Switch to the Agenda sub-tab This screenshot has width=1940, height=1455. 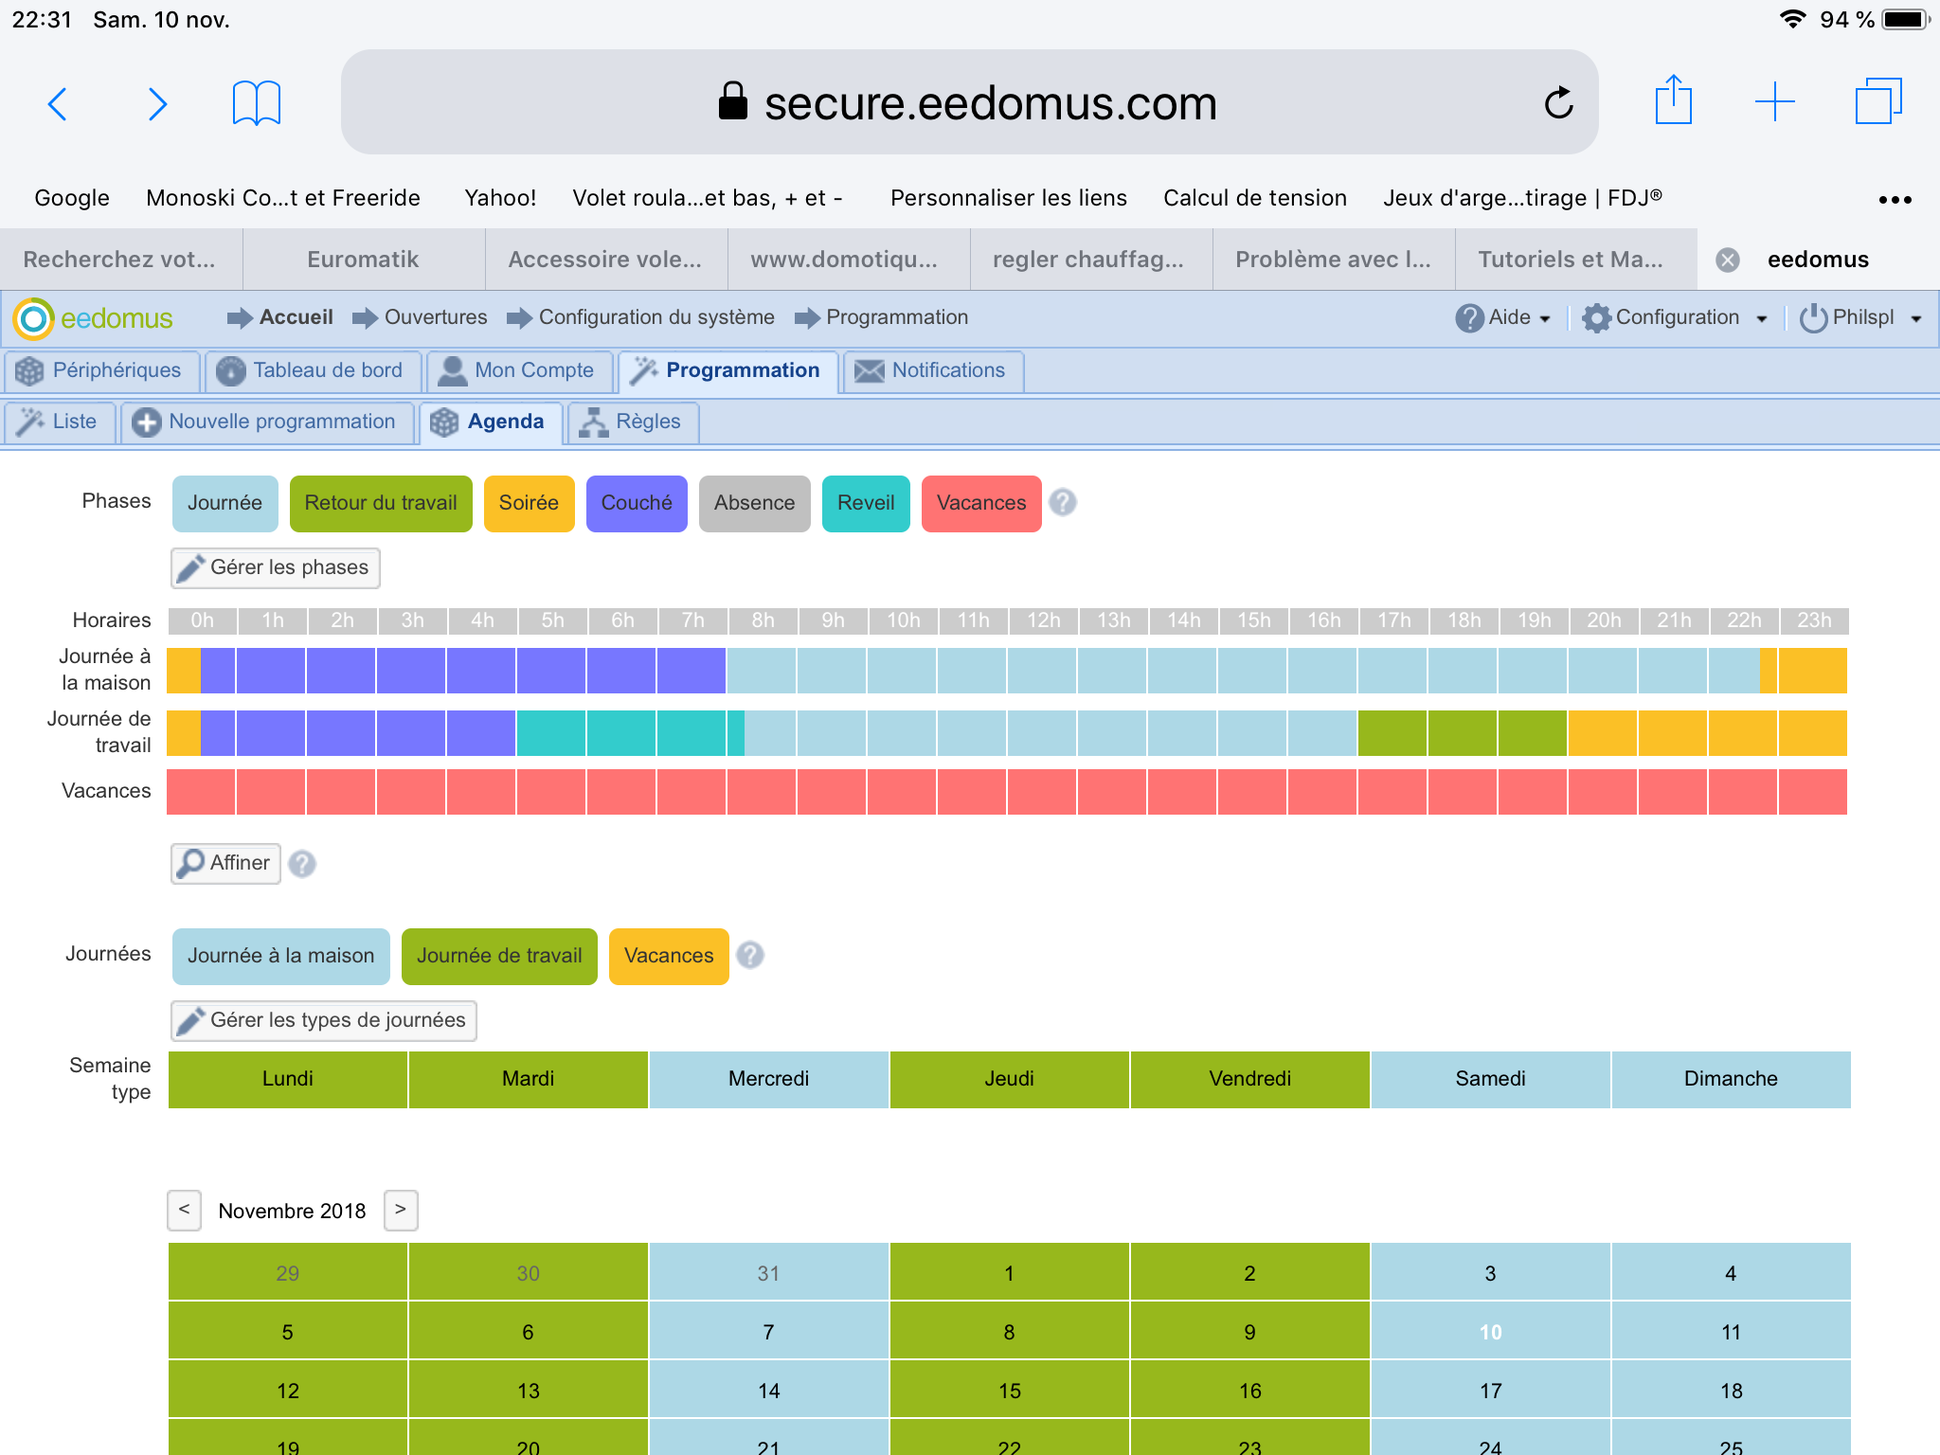pos(491,422)
